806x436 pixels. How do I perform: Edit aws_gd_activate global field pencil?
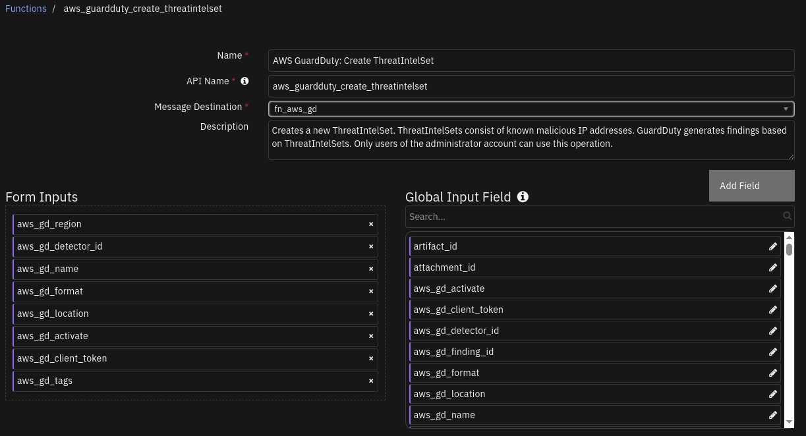(773, 288)
